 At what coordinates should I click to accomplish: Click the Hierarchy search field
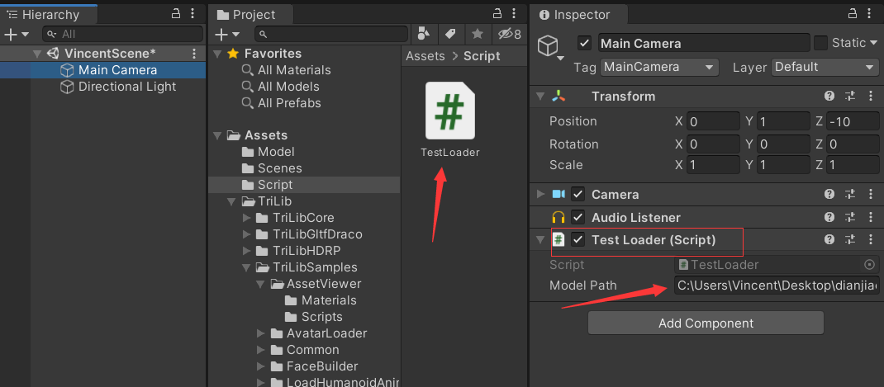(x=123, y=35)
